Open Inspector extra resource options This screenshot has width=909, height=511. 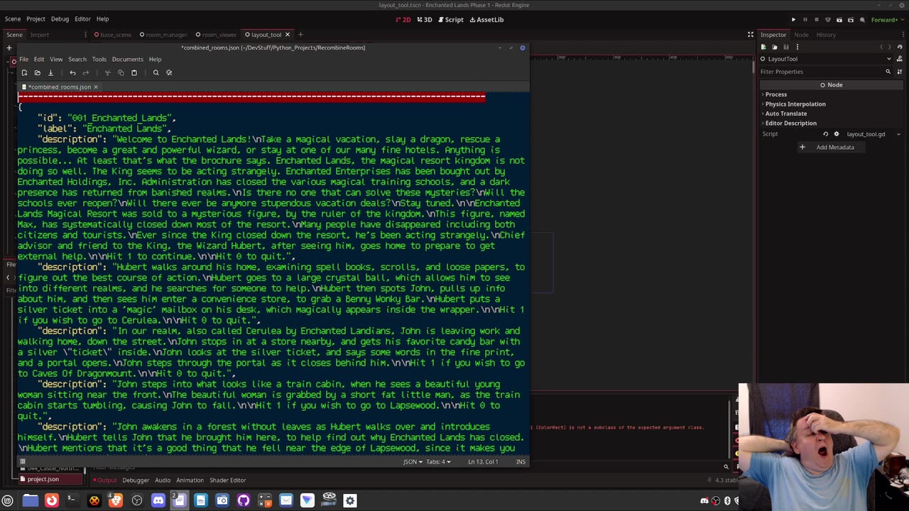click(797, 47)
